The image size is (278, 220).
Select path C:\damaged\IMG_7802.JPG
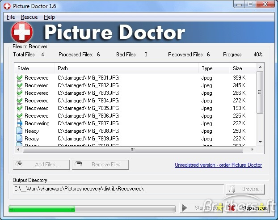pyautogui.click(x=88, y=85)
